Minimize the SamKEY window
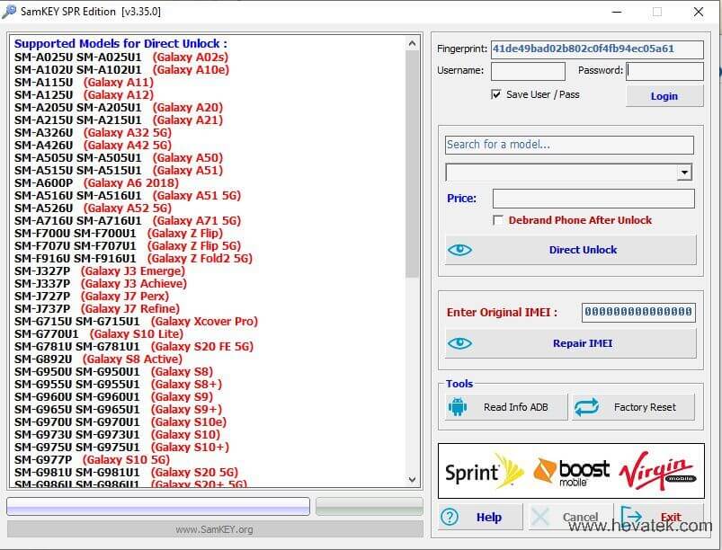 coord(617,12)
